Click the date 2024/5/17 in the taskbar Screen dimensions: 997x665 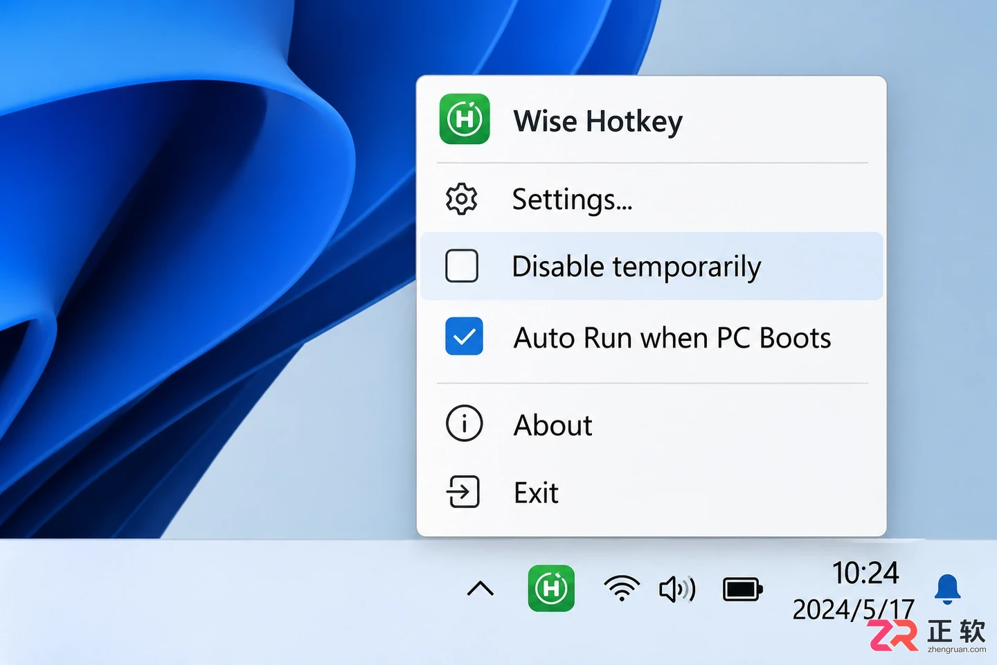click(854, 610)
